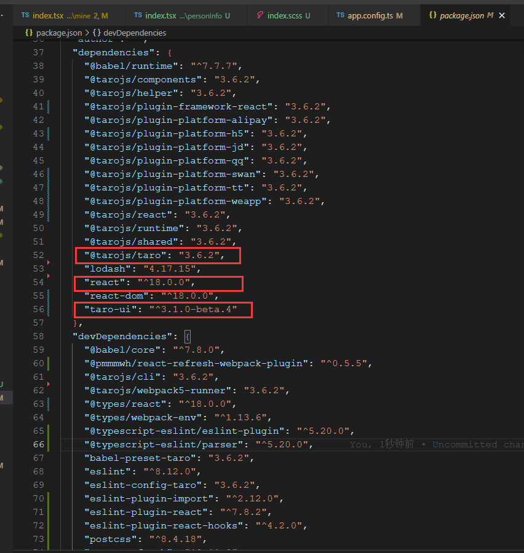Click "@tarojs/plugin-platform-qq" entry

click(x=196, y=161)
